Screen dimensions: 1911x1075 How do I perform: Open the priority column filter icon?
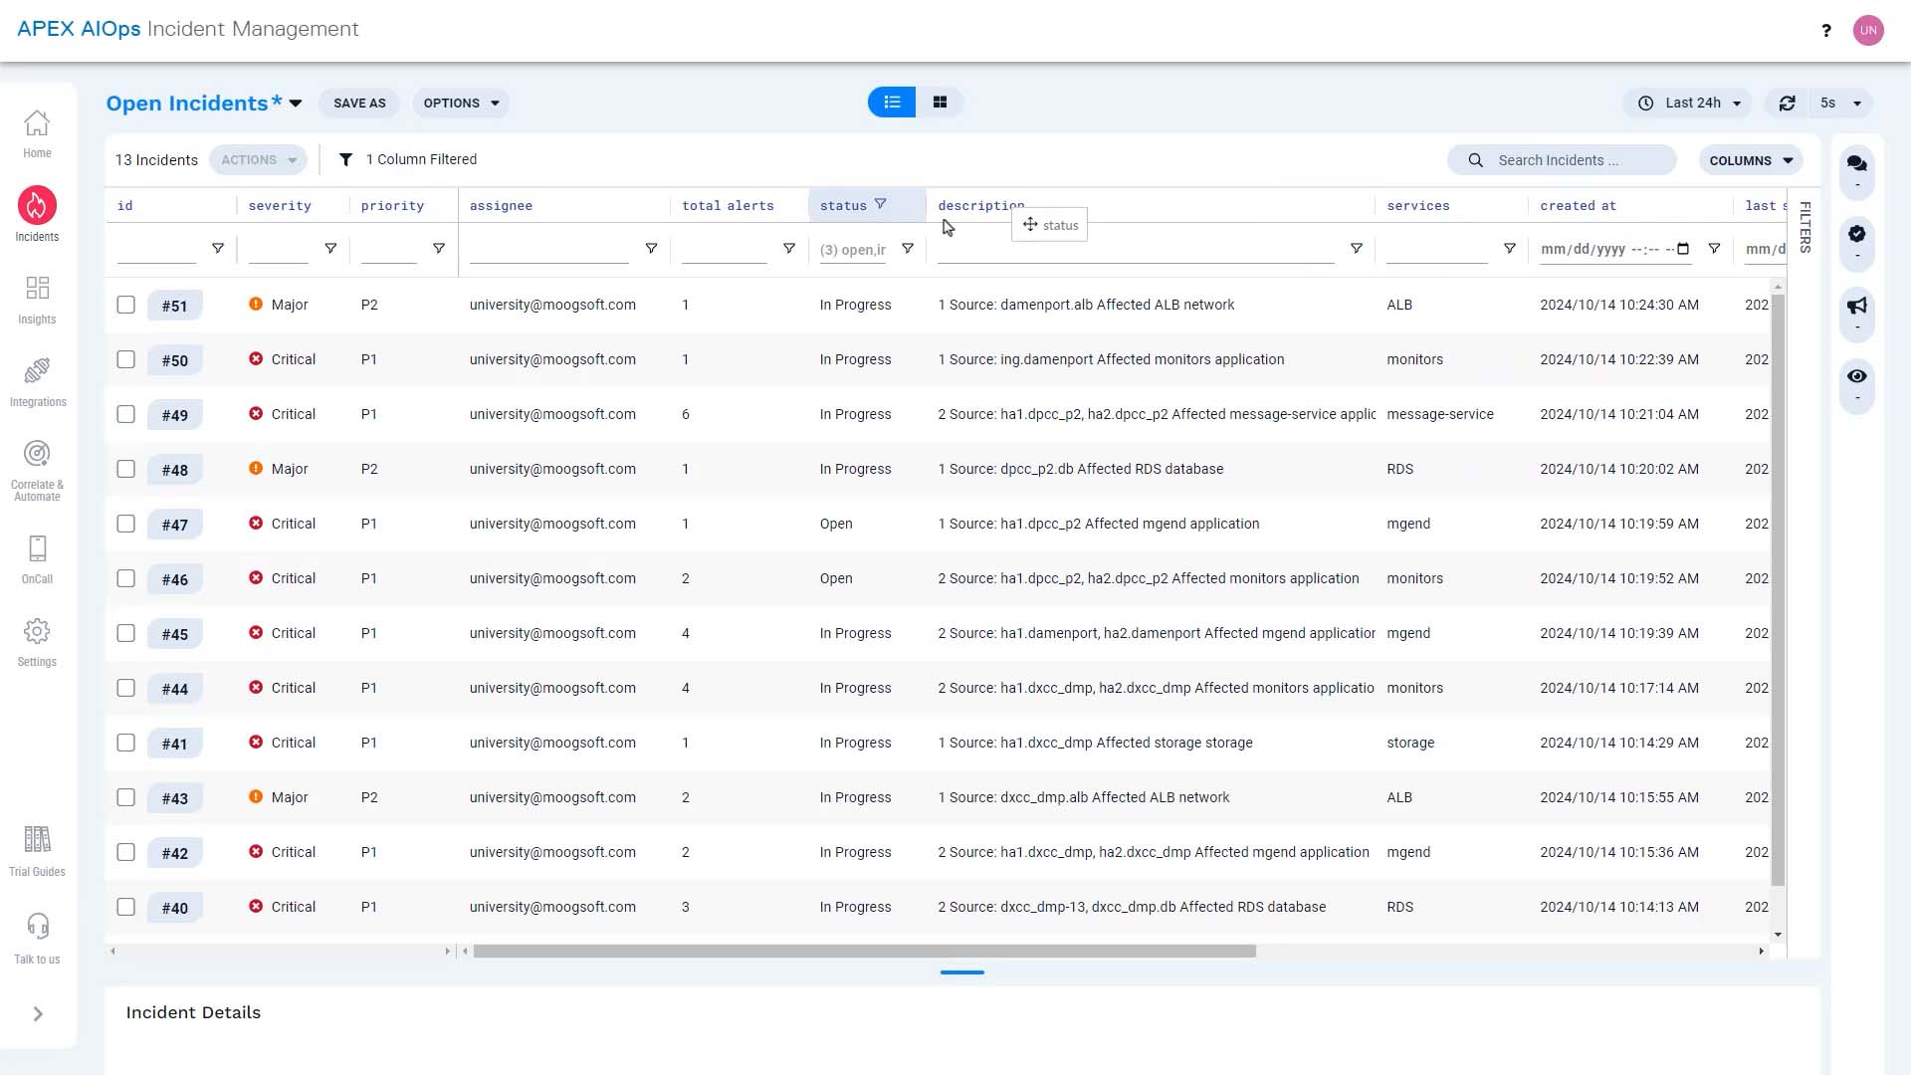tap(439, 249)
